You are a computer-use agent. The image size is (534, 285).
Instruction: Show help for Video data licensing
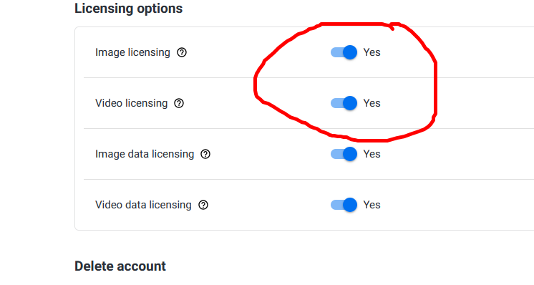[203, 205]
